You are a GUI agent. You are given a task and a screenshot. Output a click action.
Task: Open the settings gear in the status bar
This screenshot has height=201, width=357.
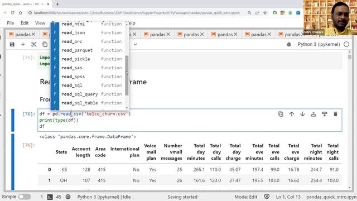click(68, 197)
